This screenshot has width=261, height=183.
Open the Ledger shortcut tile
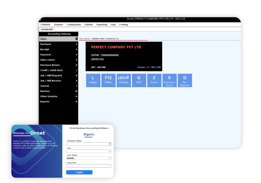point(93,80)
